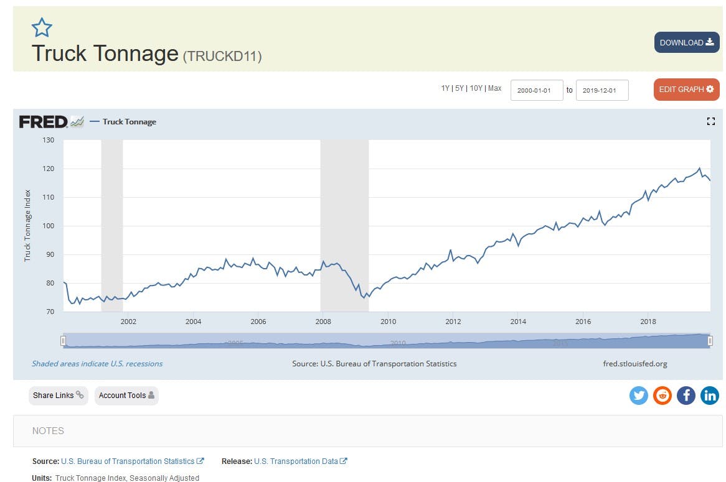Select the 5Y time range

click(460, 88)
